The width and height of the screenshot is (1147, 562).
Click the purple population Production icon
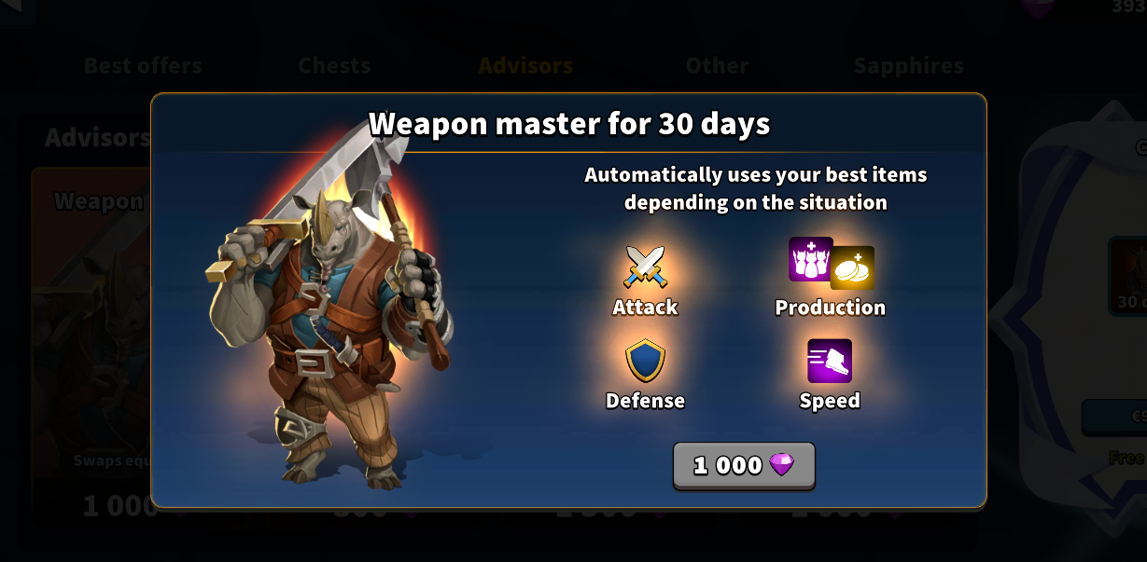pyautogui.click(x=810, y=258)
